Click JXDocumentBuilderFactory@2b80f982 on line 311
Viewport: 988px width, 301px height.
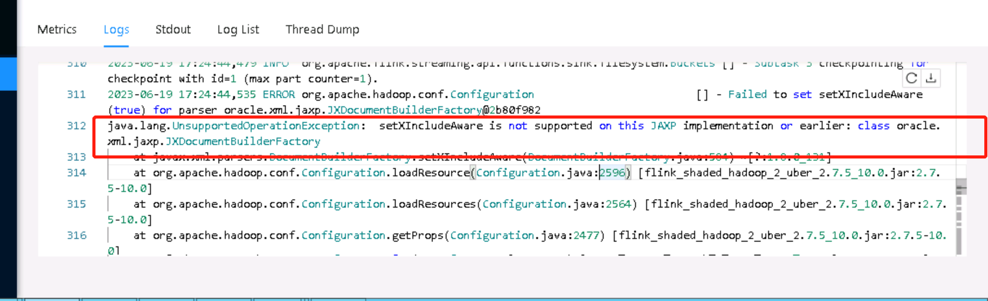pos(434,110)
